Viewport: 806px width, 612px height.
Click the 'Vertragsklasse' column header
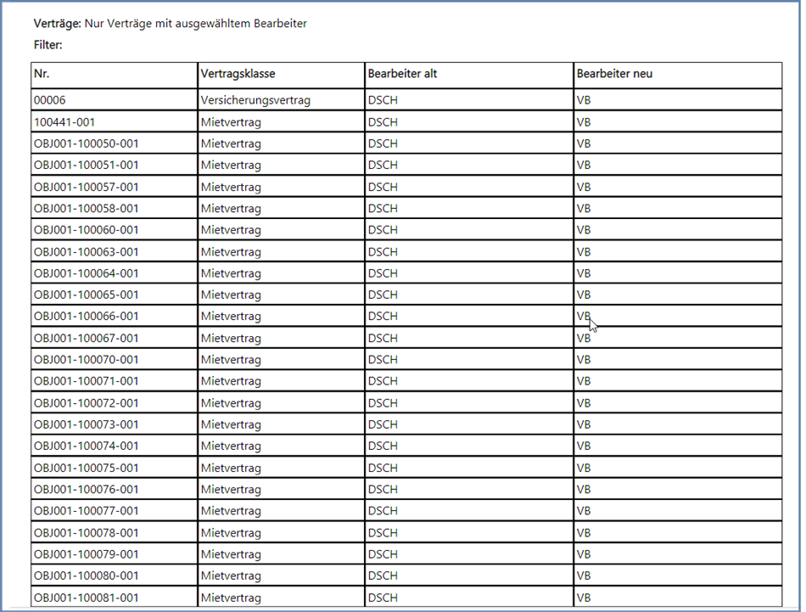coord(238,74)
